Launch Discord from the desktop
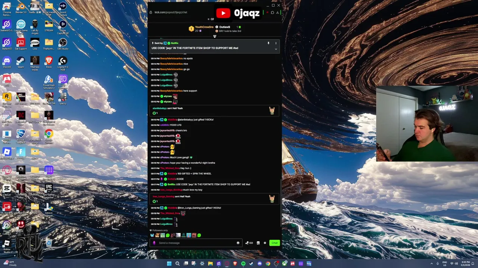478x268 pixels. pos(7,62)
